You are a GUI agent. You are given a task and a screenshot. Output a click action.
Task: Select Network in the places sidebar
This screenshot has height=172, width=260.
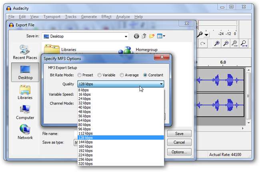25,131
